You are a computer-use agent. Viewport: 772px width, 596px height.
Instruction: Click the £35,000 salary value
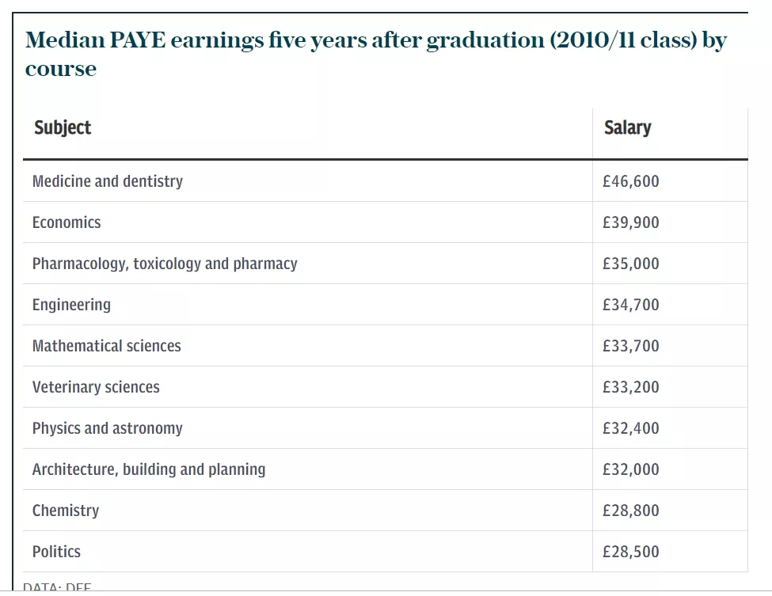point(630,264)
